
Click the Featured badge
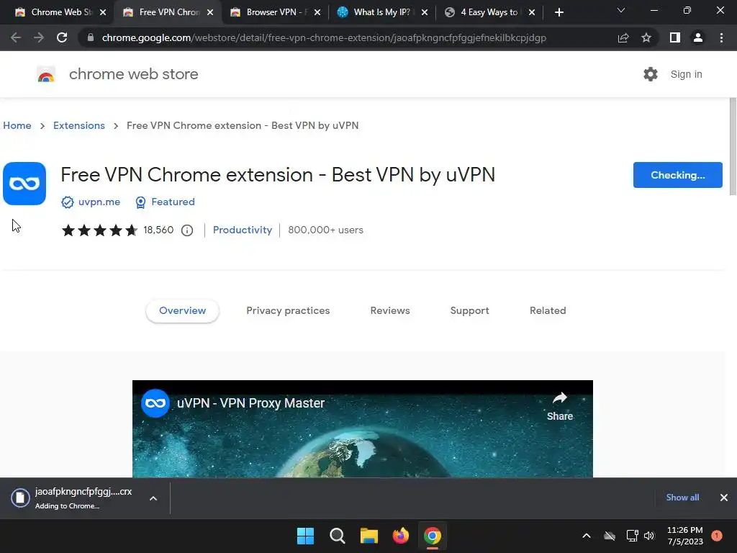(x=165, y=202)
